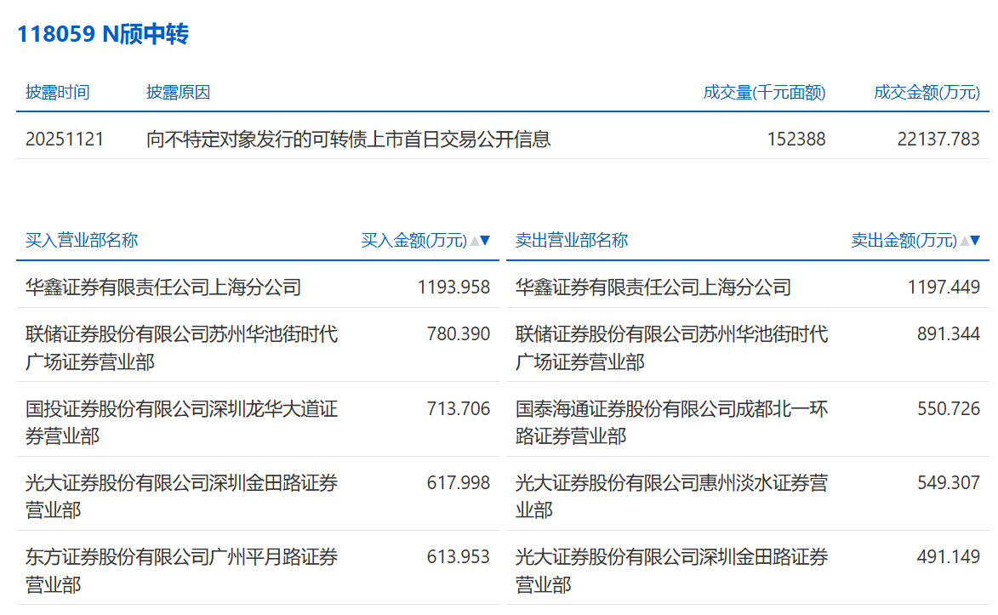Screen dimensions: 998x615
Task: Click descending sort arrow for 卖出金额
Action: tap(976, 241)
